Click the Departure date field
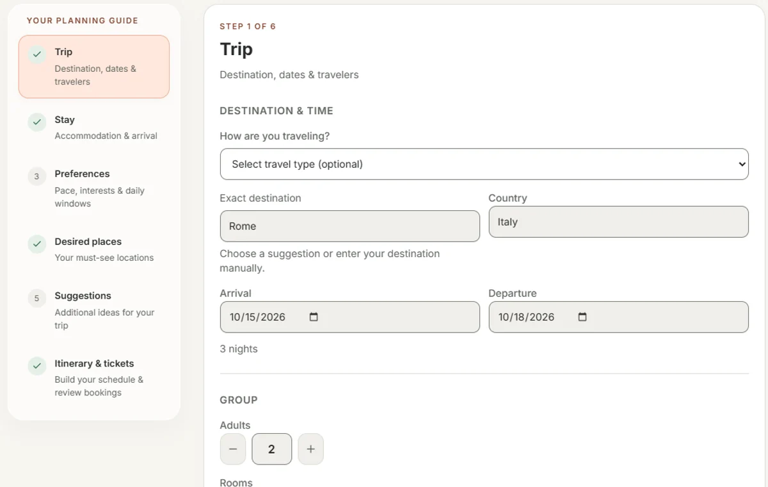Screen dimensions: 768x487 (x=618, y=317)
